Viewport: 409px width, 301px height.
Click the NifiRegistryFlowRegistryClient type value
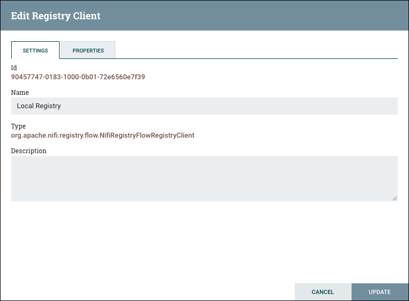click(103, 136)
